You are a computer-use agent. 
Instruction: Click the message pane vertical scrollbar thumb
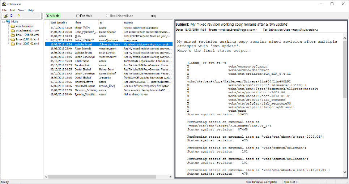tap(345, 69)
